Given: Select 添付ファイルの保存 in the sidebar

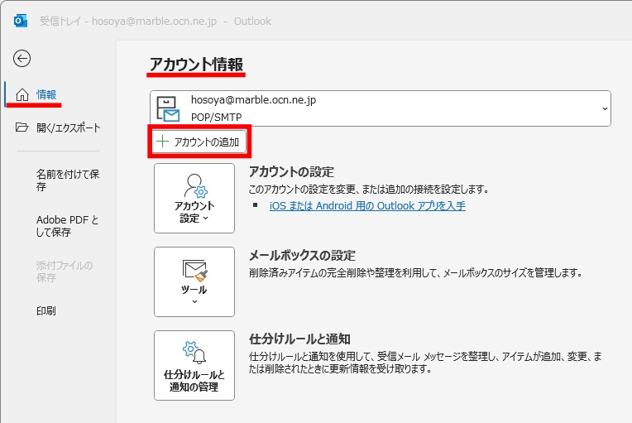Looking at the screenshot, I should 65,272.
